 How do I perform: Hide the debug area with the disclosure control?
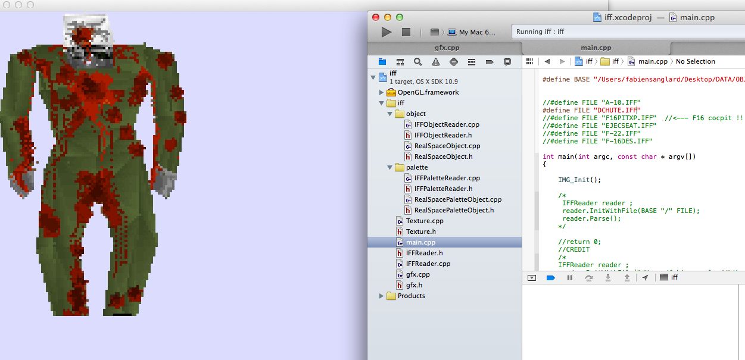click(531, 277)
